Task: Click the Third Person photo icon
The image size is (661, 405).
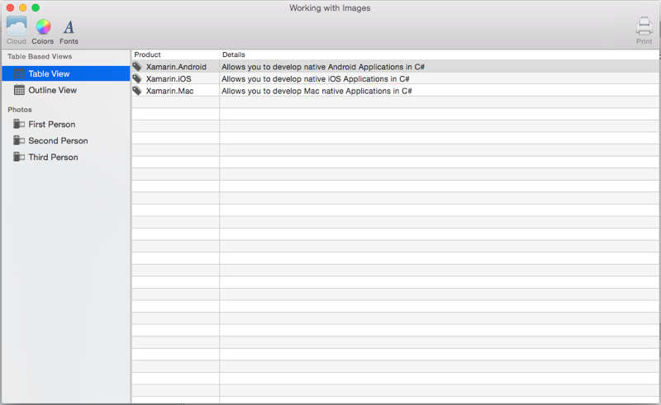Action: 20,158
